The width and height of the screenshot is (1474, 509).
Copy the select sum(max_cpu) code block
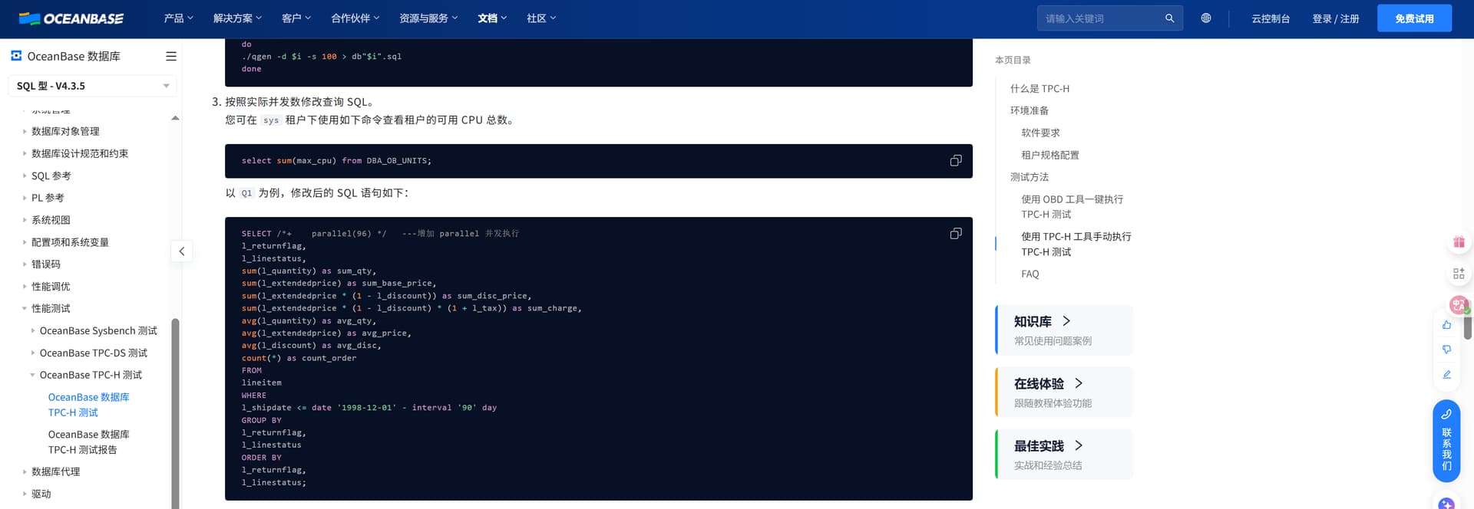(x=956, y=161)
